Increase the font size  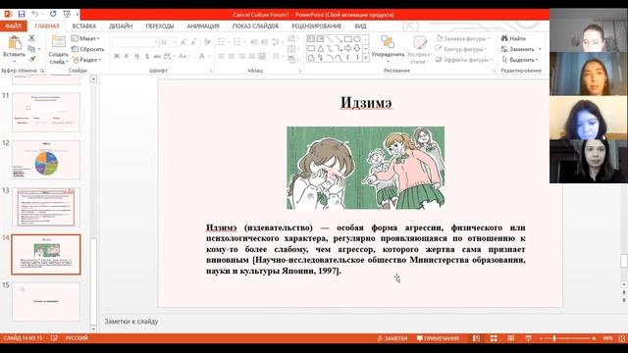[183, 42]
